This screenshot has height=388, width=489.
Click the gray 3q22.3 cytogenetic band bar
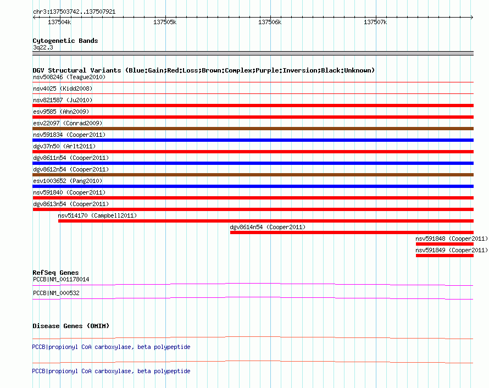click(x=253, y=53)
